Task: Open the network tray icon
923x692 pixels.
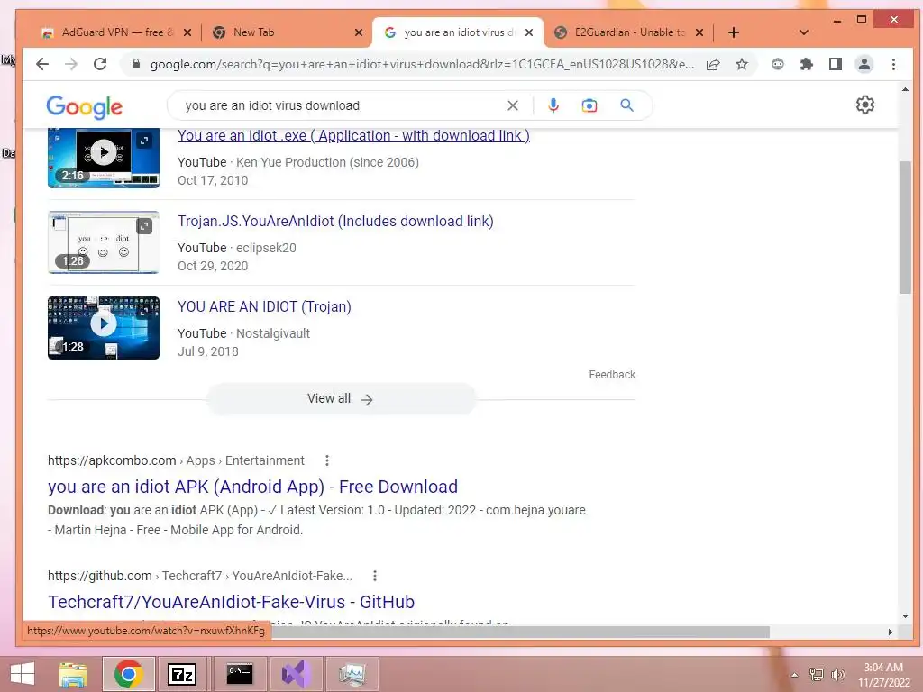Action: point(816,674)
